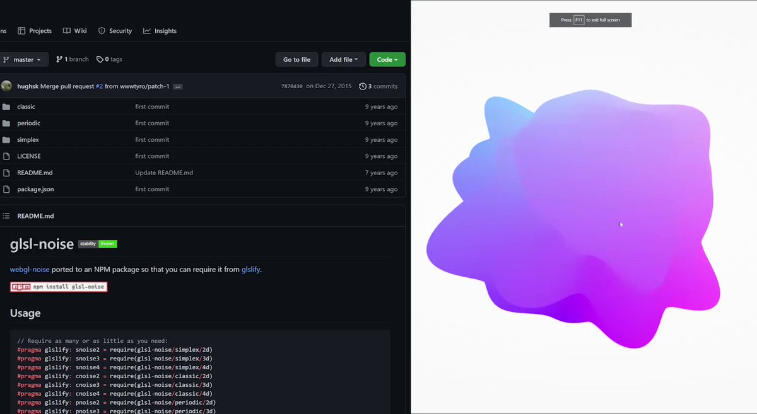
Task: Click 7 years ago on README.md row
Action: coord(381,173)
